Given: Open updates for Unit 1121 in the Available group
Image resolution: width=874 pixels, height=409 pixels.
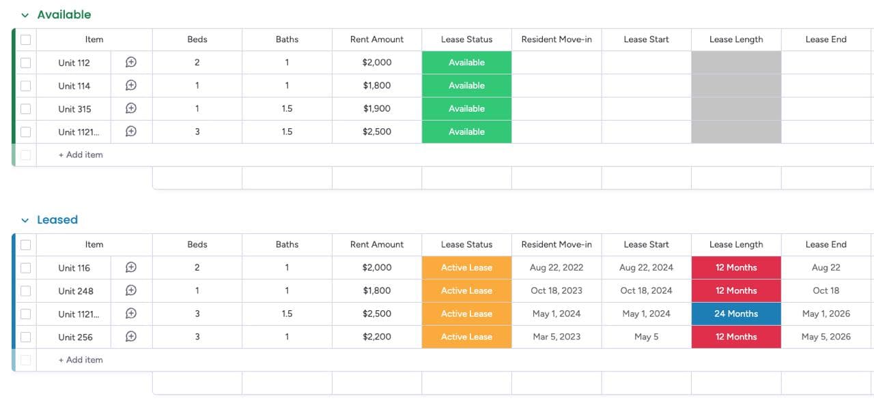Looking at the screenshot, I should [131, 132].
